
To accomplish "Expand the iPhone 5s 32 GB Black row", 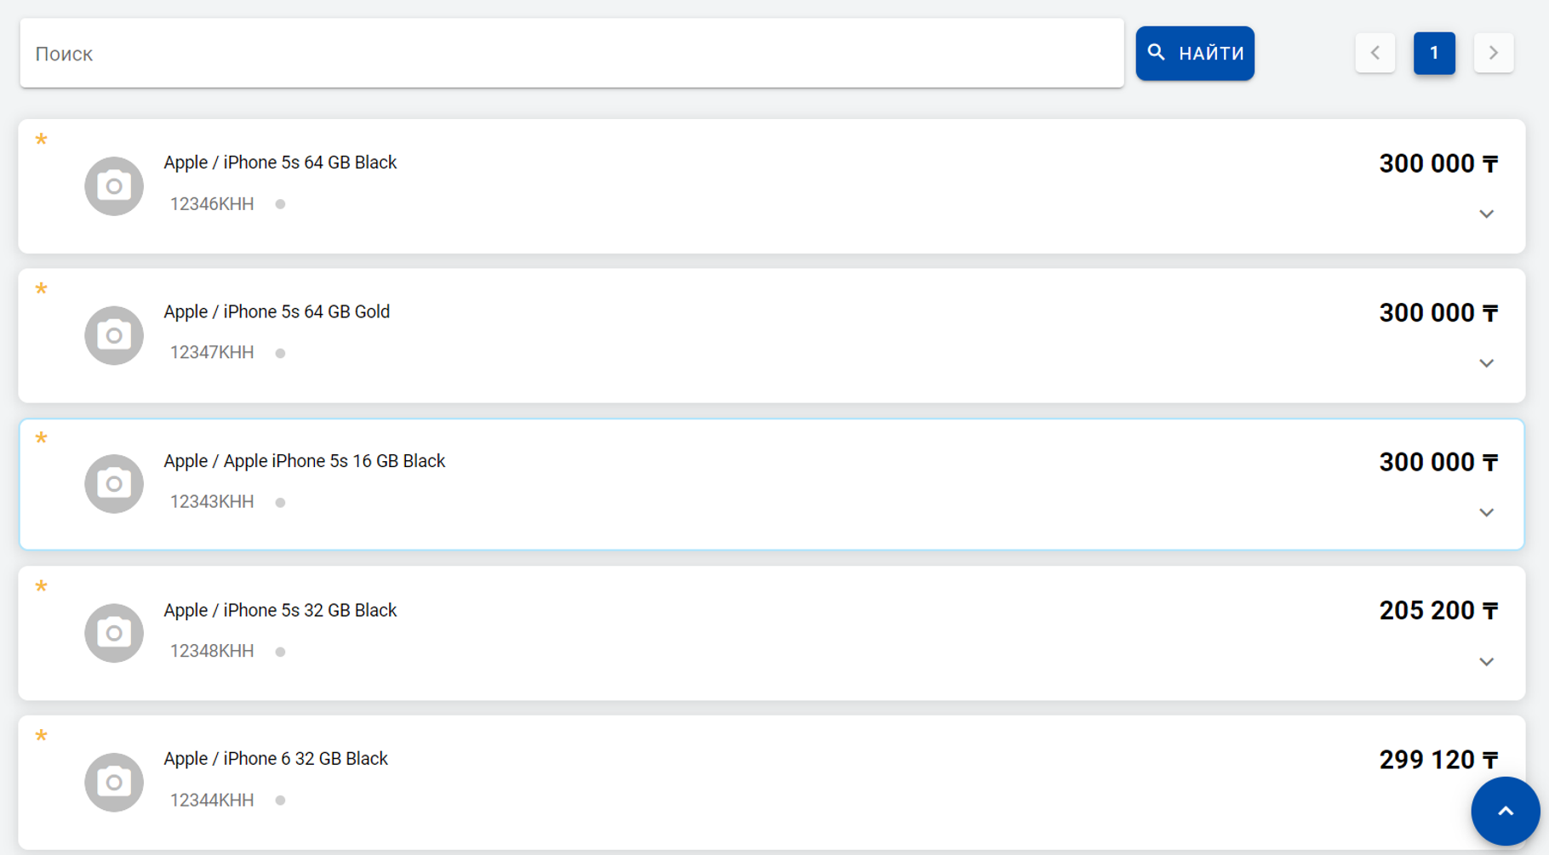I will pos(1486,662).
